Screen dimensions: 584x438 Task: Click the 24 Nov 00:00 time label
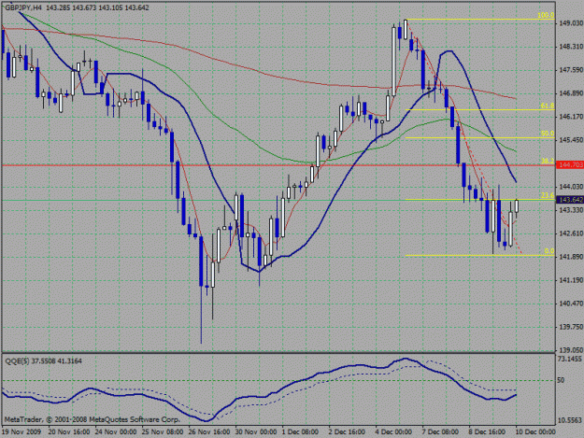(x=116, y=432)
